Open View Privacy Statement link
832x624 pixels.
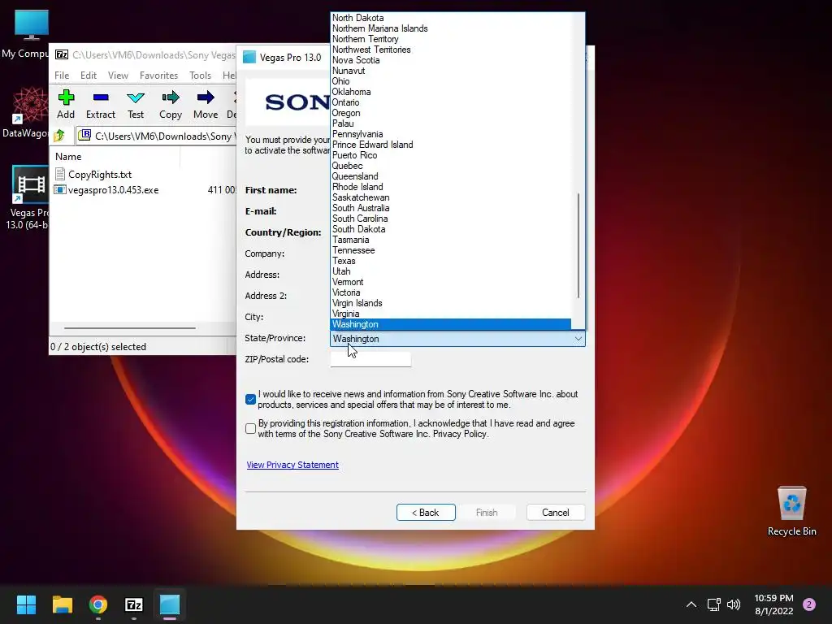(292, 465)
